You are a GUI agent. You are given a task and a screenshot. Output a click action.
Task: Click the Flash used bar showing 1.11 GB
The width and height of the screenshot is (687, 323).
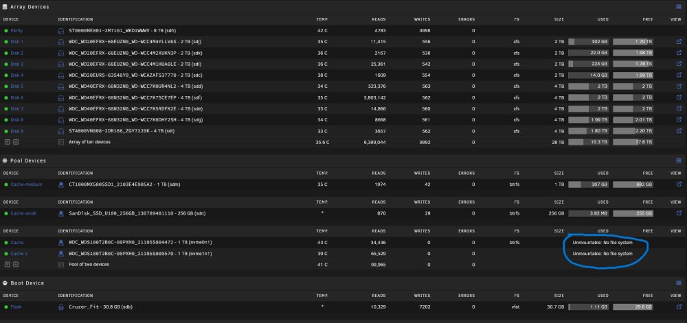tap(589, 307)
